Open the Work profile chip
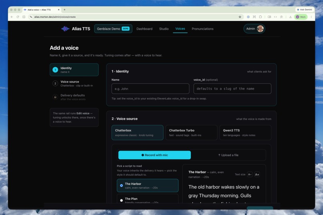Image resolution: width=323 pixels, height=215 pixels. pyautogui.click(x=301, y=17)
